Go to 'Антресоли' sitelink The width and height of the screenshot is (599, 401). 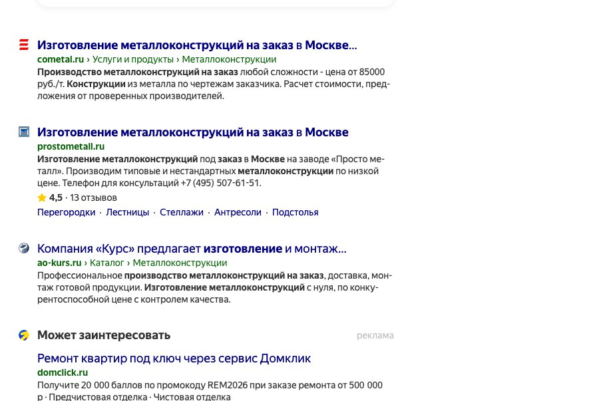pyautogui.click(x=238, y=212)
